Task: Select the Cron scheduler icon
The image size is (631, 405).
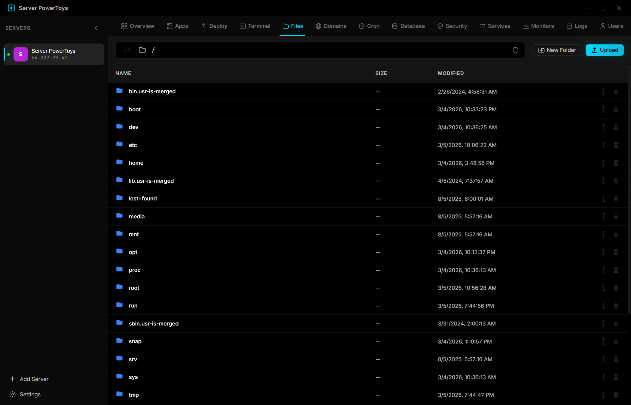Action: click(362, 26)
